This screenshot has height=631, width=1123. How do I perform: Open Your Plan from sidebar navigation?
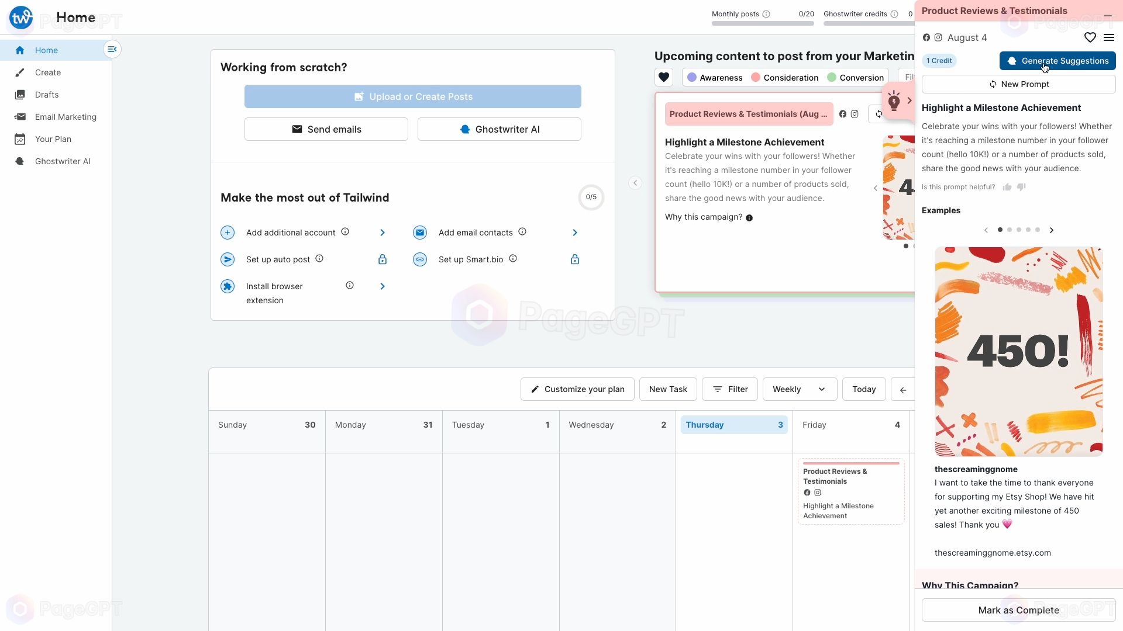[x=53, y=138]
